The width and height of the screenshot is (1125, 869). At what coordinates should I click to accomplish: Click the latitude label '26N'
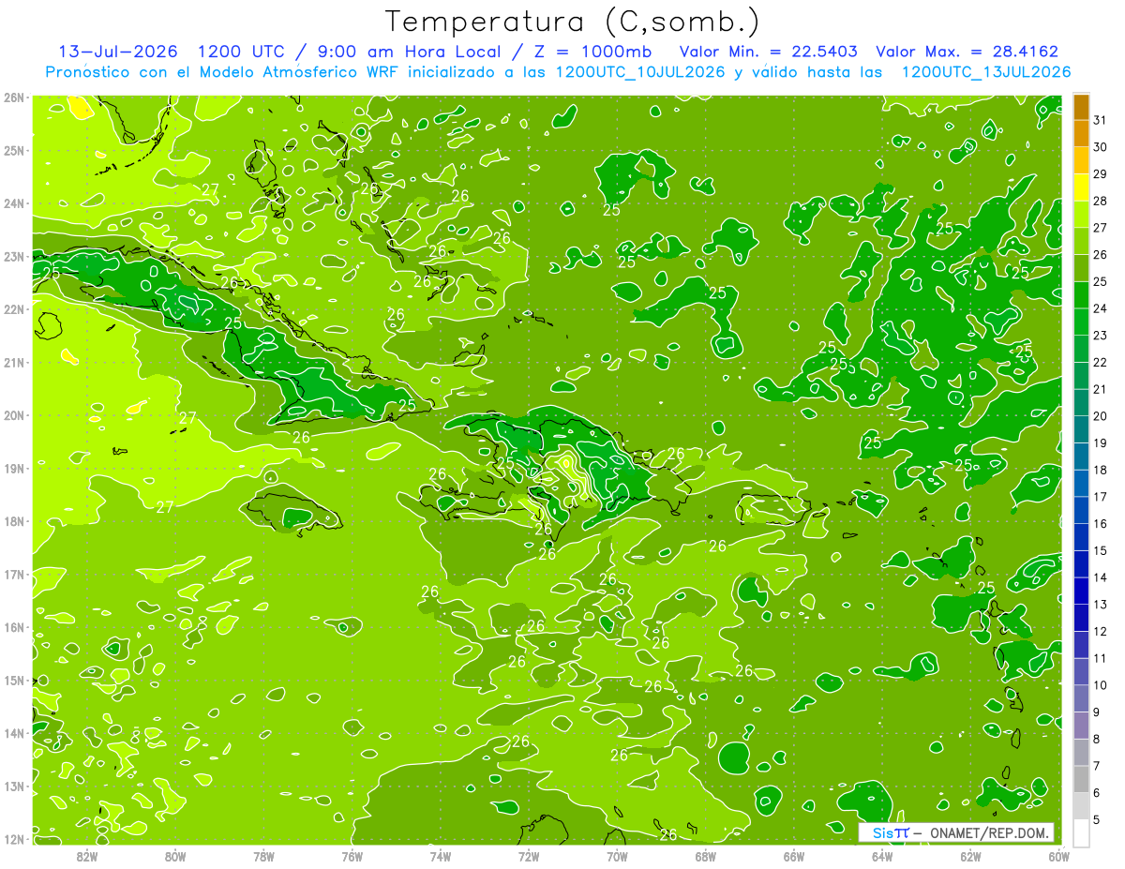tap(13, 97)
